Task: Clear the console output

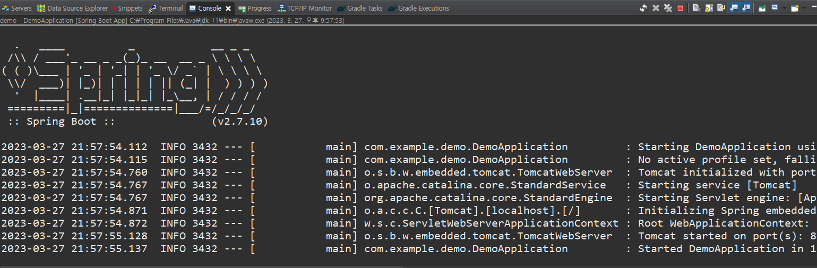Action: pos(696,8)
